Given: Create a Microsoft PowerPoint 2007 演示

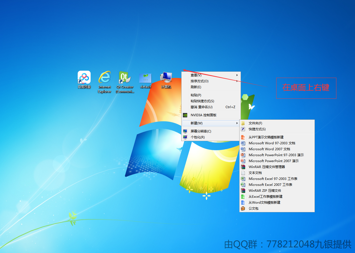Looking at the screenshot, I should (277, 161).
